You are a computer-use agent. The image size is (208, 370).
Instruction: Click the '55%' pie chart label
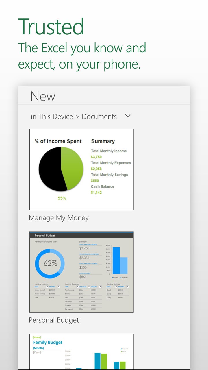click(62, 198)
